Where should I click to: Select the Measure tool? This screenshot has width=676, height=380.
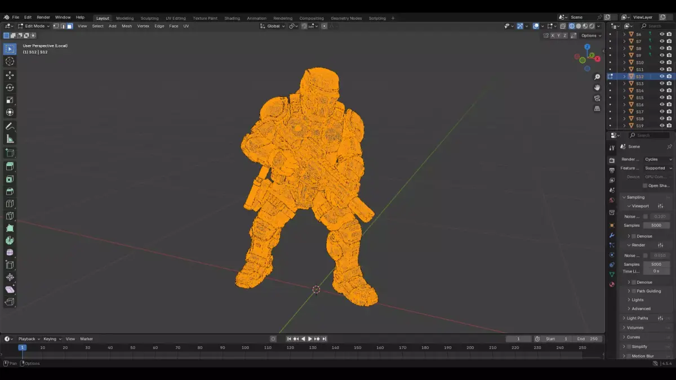10,138
